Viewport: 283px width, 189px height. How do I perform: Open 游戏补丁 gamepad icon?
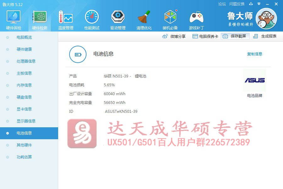point(196,17)
